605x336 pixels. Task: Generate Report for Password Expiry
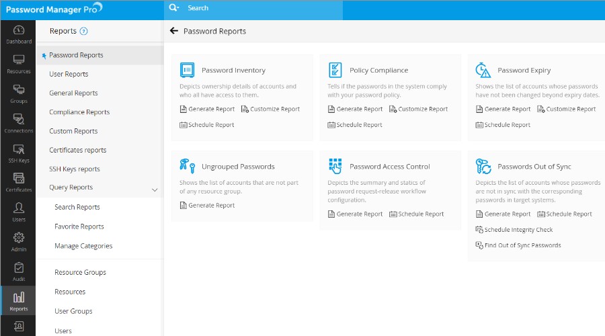pos(503,109)
